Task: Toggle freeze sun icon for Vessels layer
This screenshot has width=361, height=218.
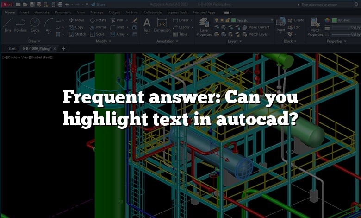Action: (222, 20)
